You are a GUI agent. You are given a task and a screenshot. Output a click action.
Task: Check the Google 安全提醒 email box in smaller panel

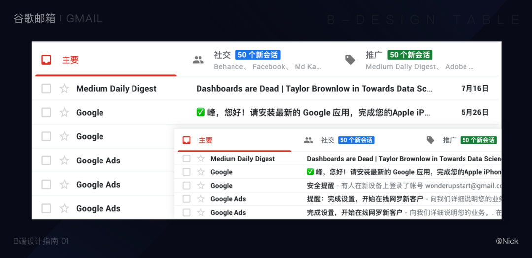click(x=186, y=186)
